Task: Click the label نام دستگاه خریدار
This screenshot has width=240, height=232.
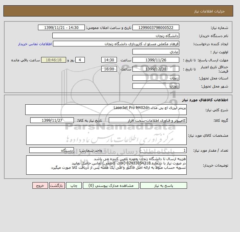Action: (214, 36)
